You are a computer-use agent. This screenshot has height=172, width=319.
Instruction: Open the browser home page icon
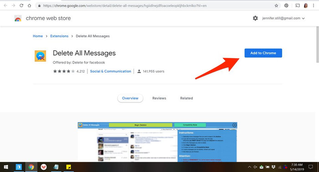(30, 5)
